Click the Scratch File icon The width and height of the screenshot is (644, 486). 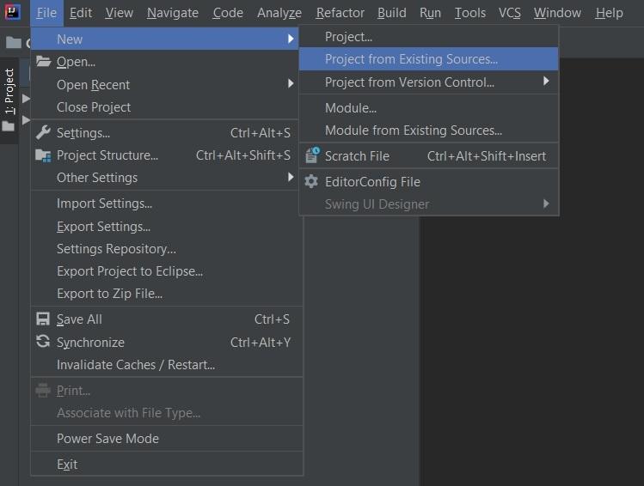(x=312, y=155)
